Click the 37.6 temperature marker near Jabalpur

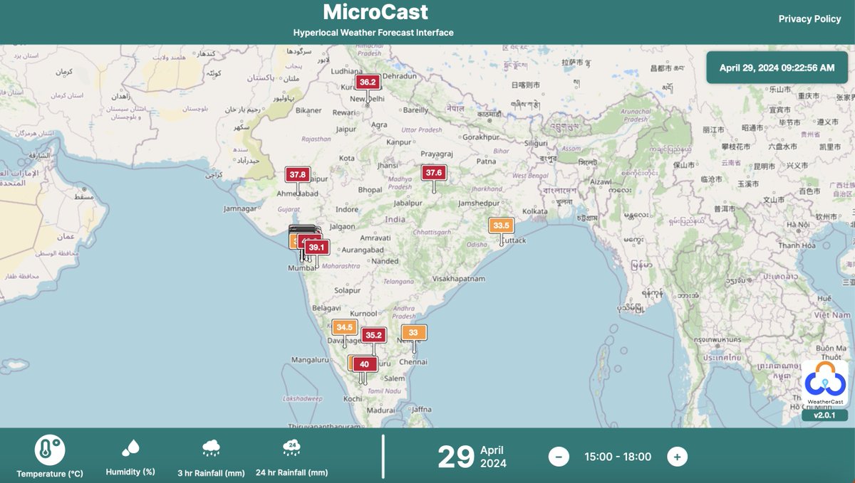click(x=433, y=173)
